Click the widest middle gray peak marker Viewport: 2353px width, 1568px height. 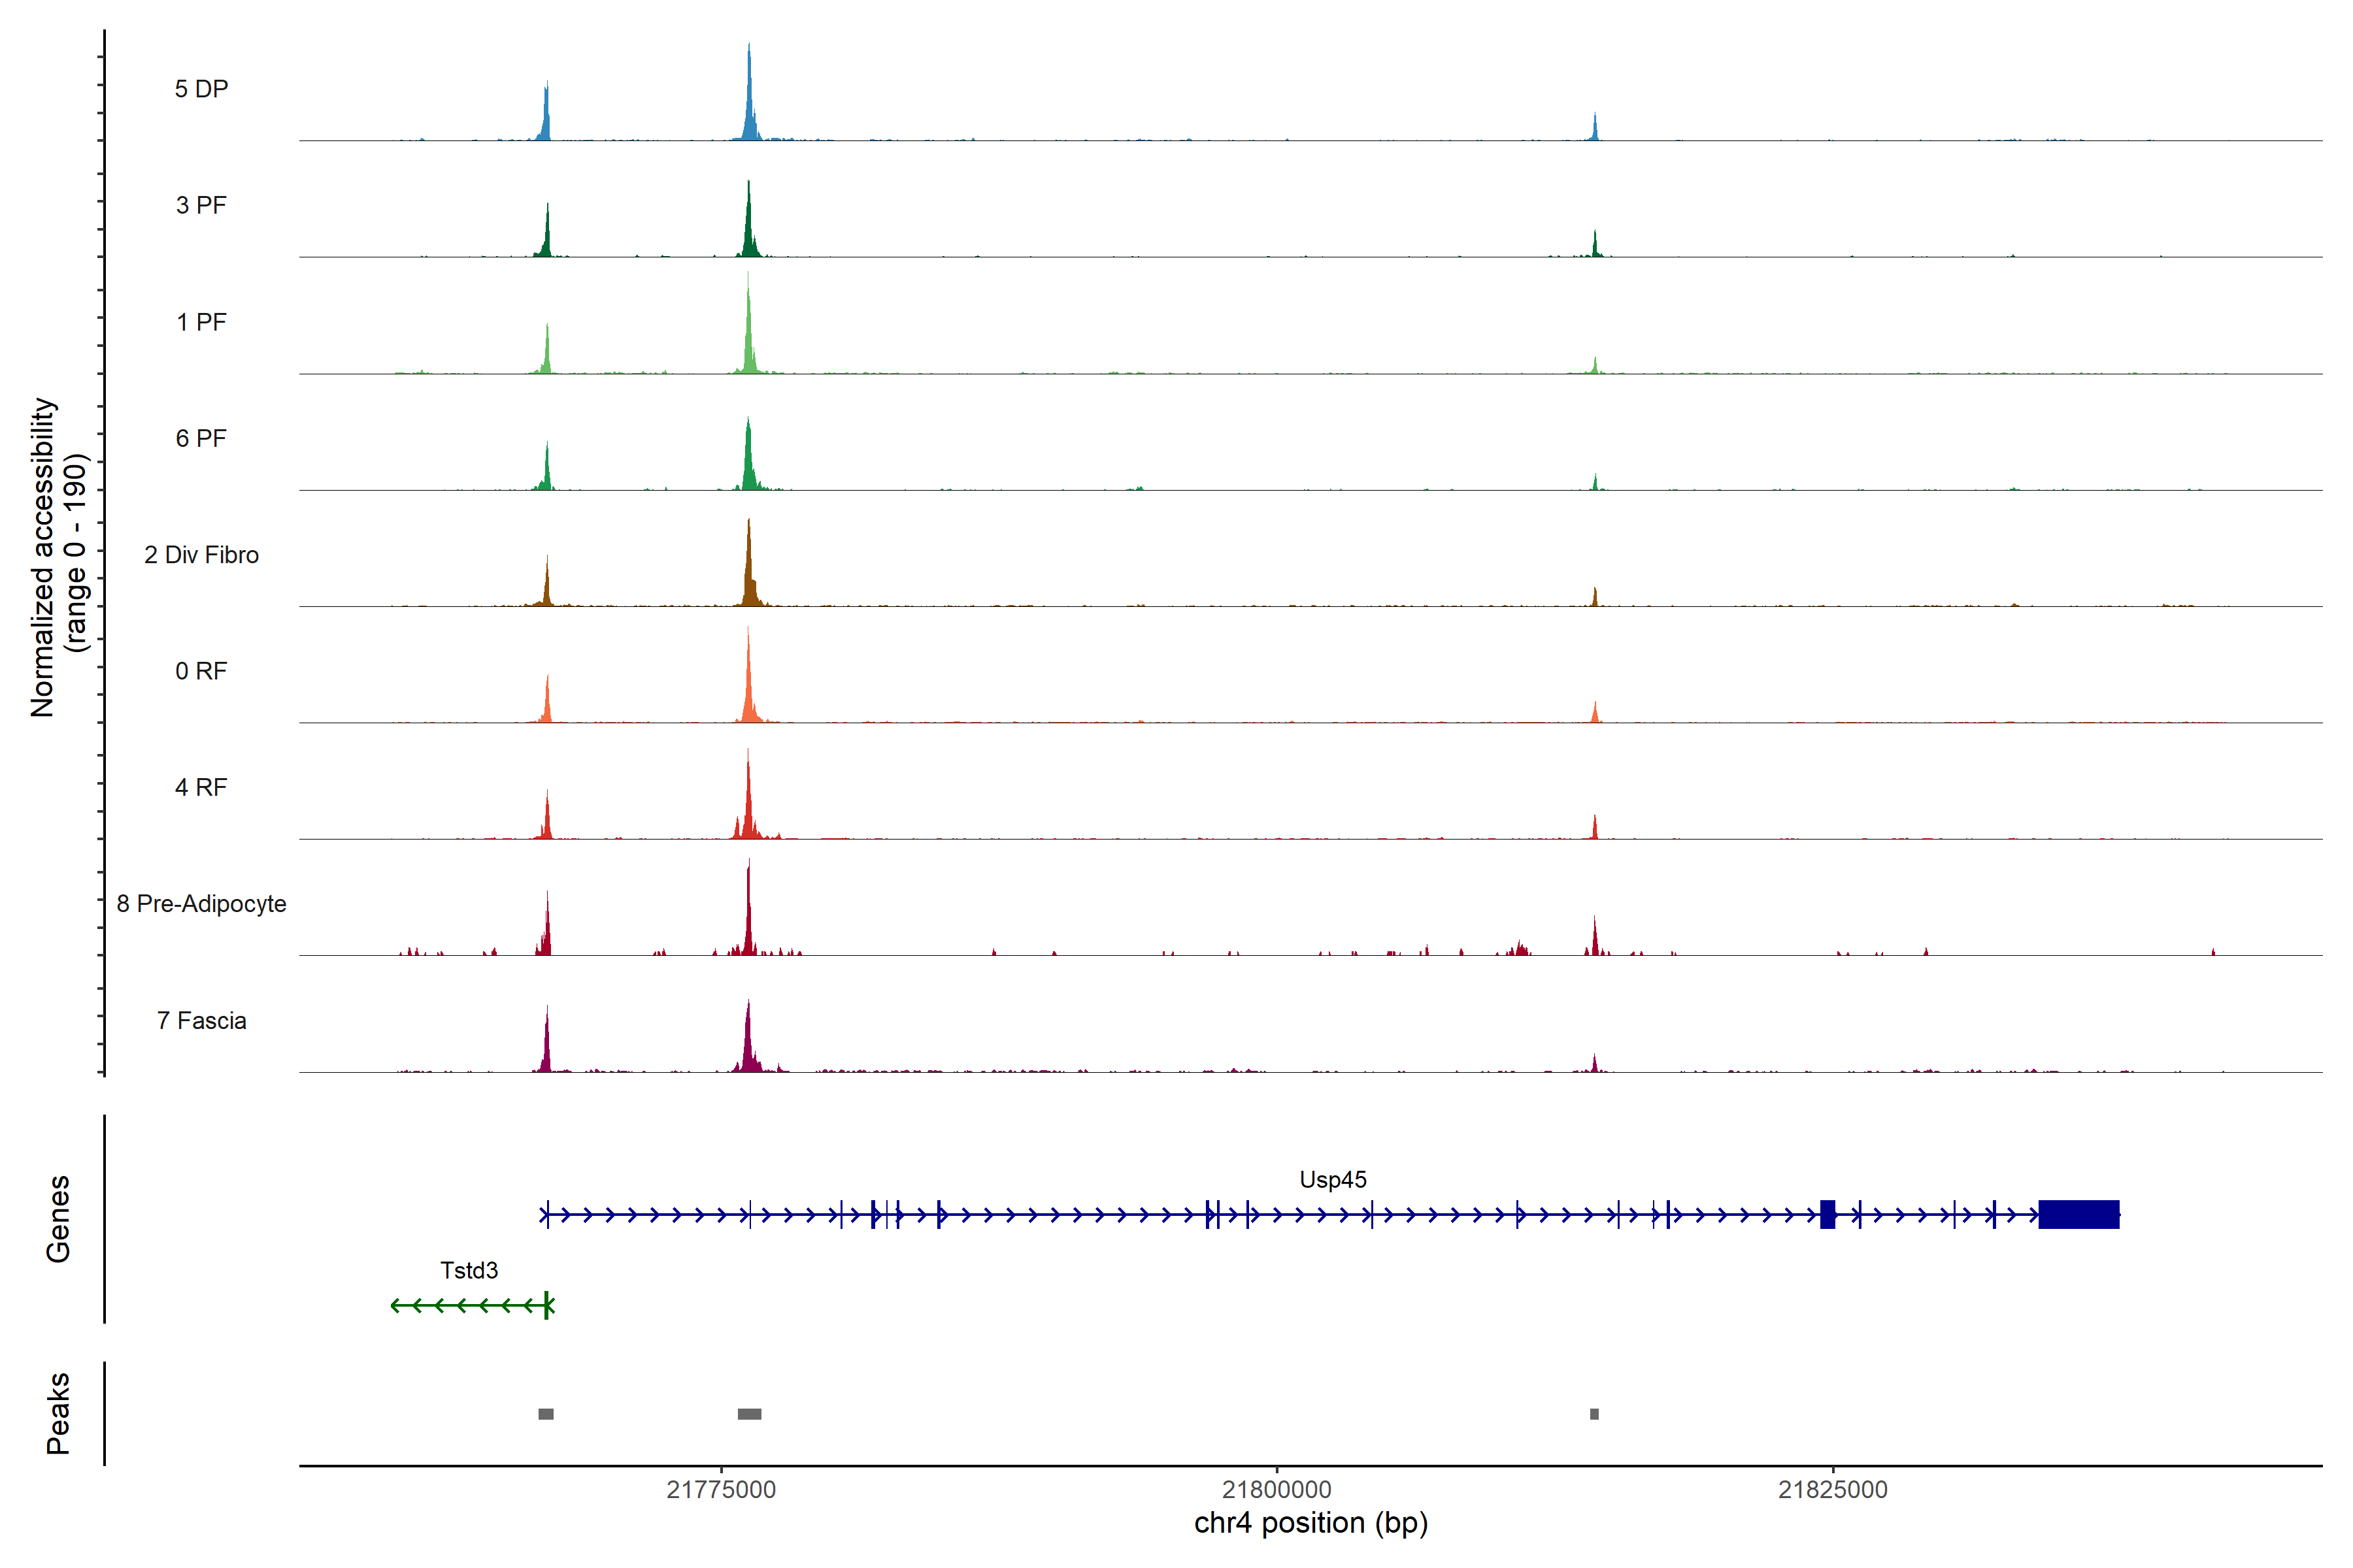pos(749,1414)
